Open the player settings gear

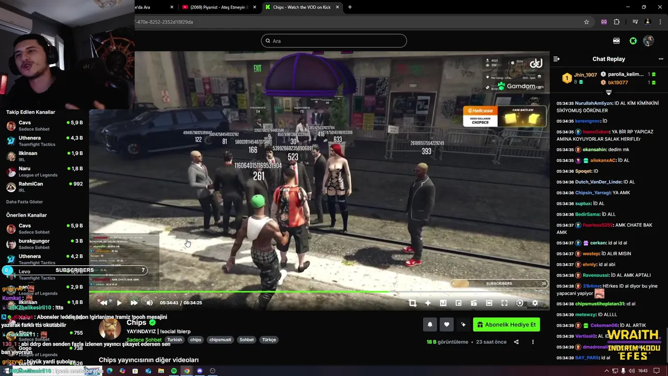click(x=535, y=303)
